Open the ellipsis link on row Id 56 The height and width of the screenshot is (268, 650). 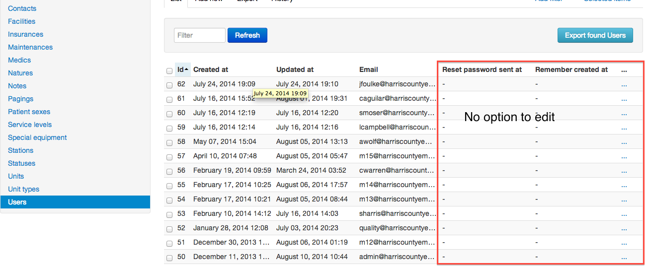tap(624, 171)
